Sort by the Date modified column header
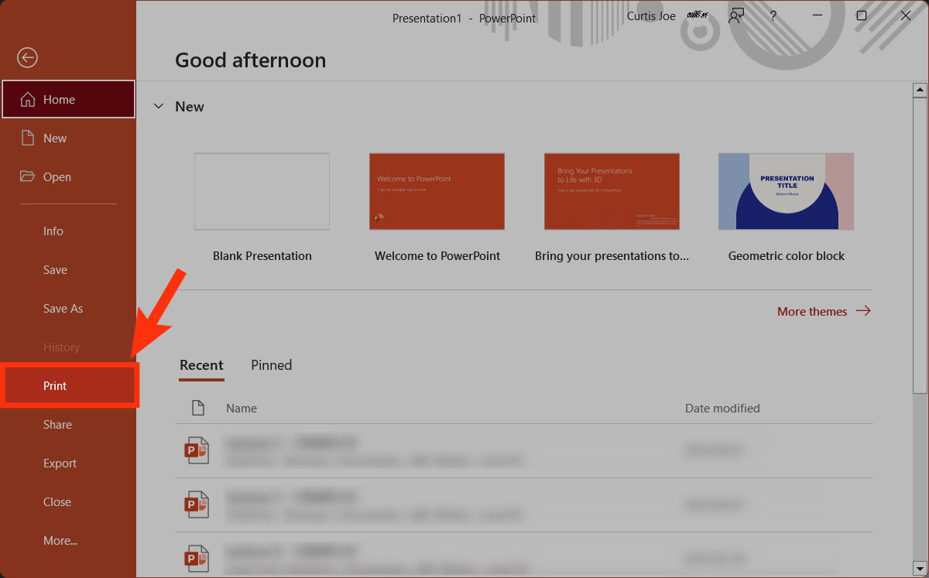 (x=722, y=408)
